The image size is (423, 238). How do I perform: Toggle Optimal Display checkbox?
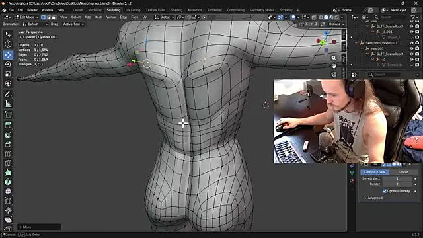(385, 191)
